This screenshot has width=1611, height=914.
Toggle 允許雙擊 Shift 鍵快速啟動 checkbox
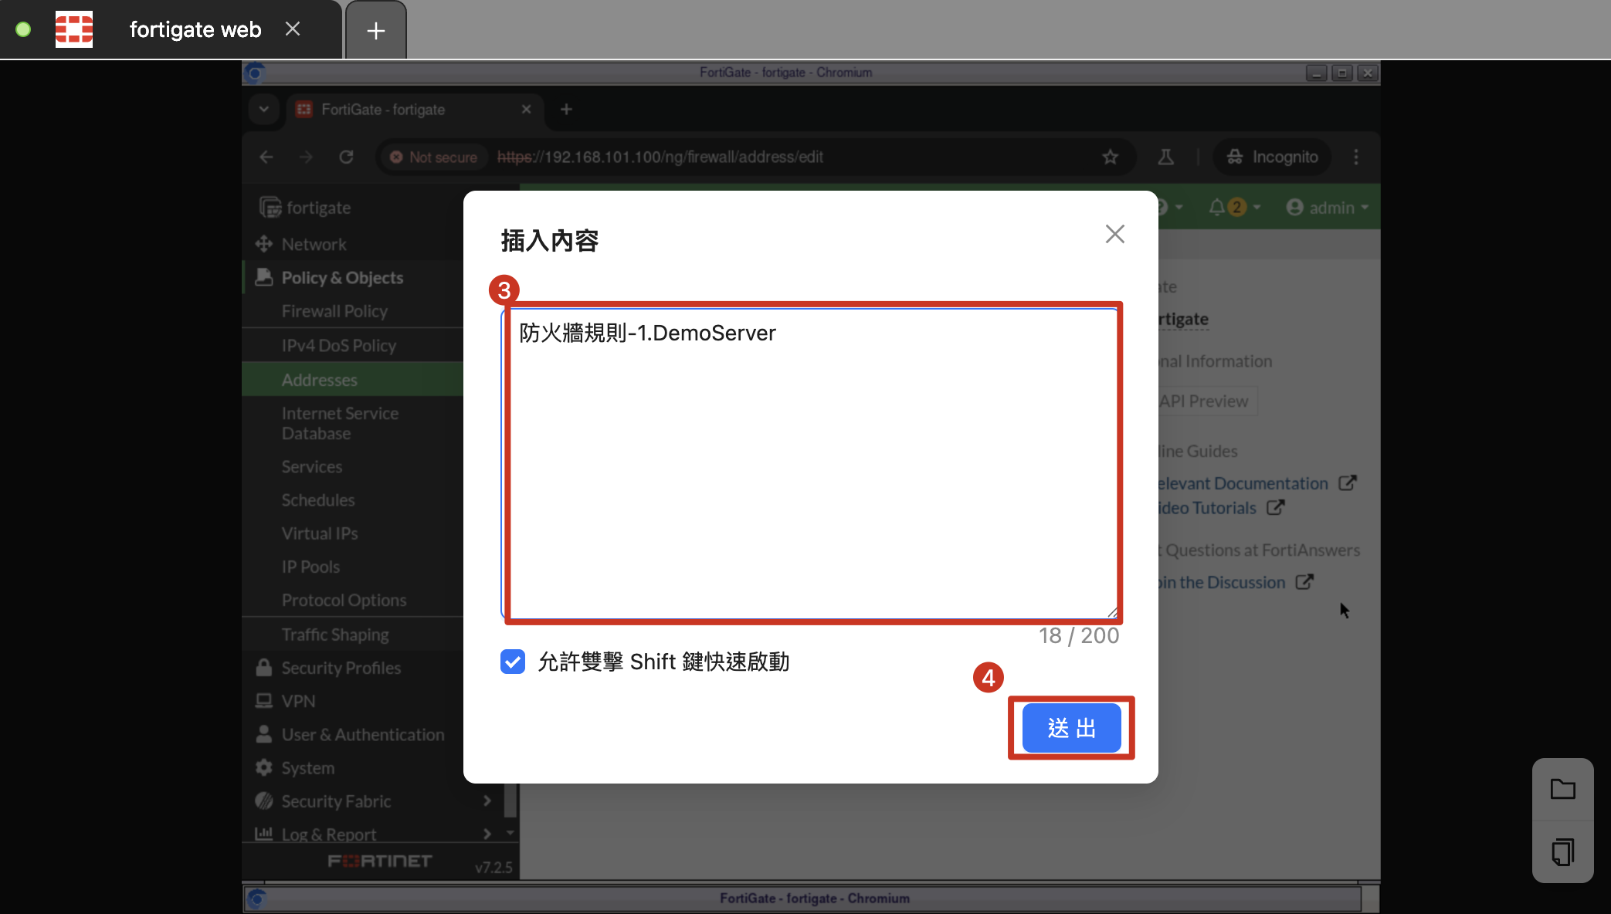click(513, 662)
